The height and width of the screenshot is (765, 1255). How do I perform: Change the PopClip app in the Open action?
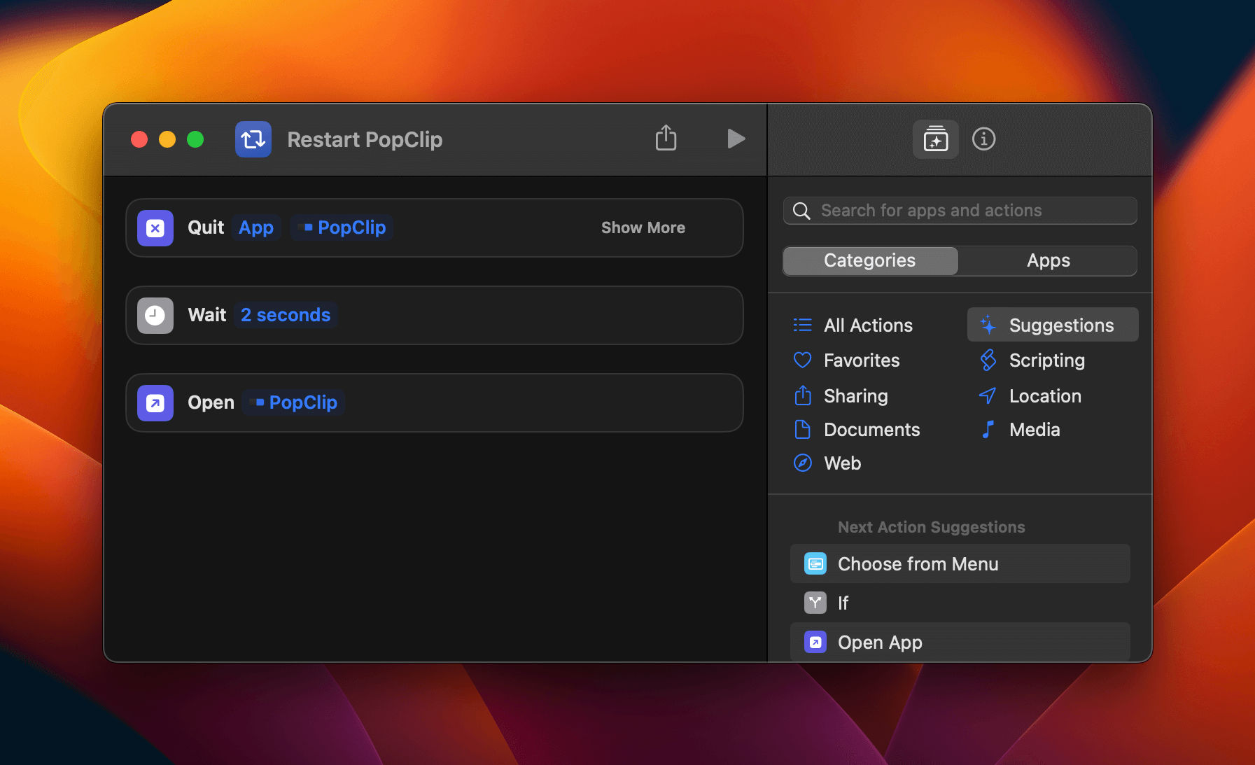point(294,403)
